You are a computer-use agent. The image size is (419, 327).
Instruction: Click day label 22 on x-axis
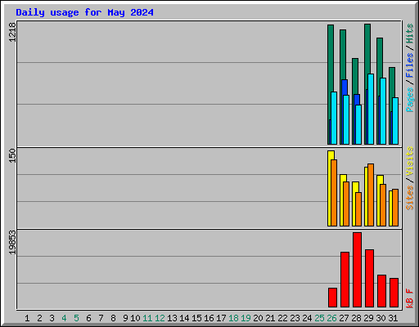pos(282,318)
